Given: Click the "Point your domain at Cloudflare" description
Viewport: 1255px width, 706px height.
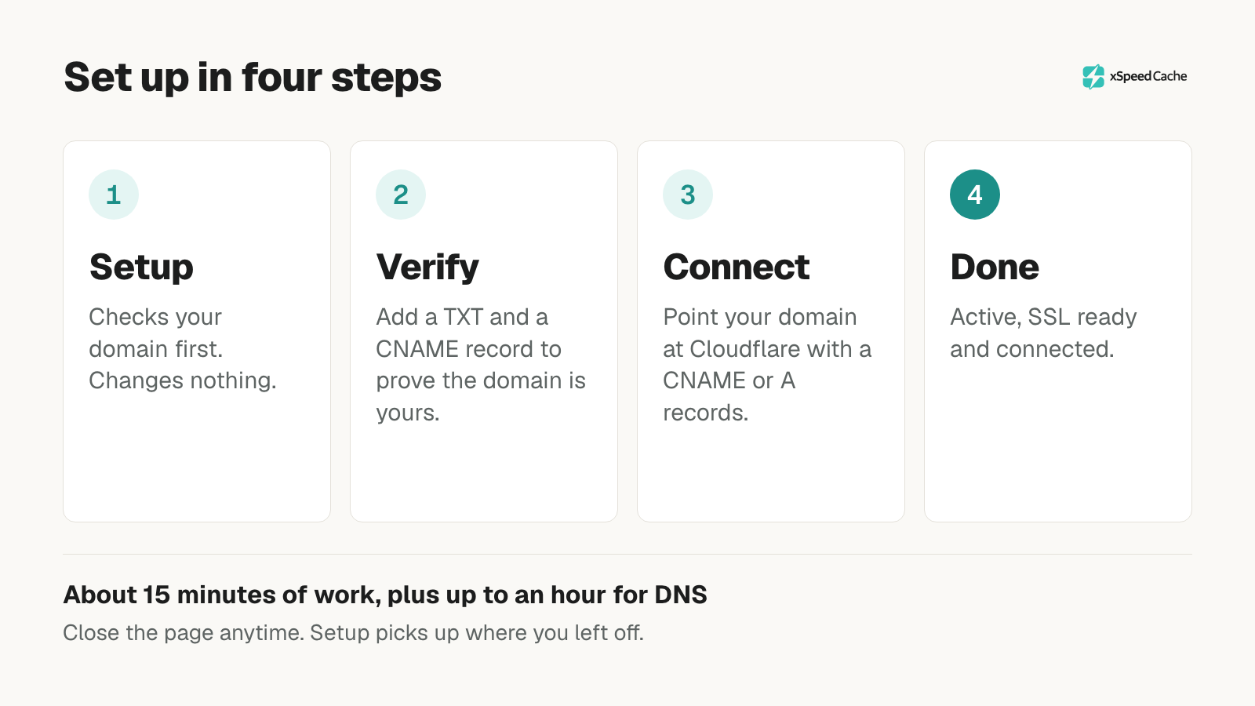Looking at the screenshot, I should click(x=767, y=365).
